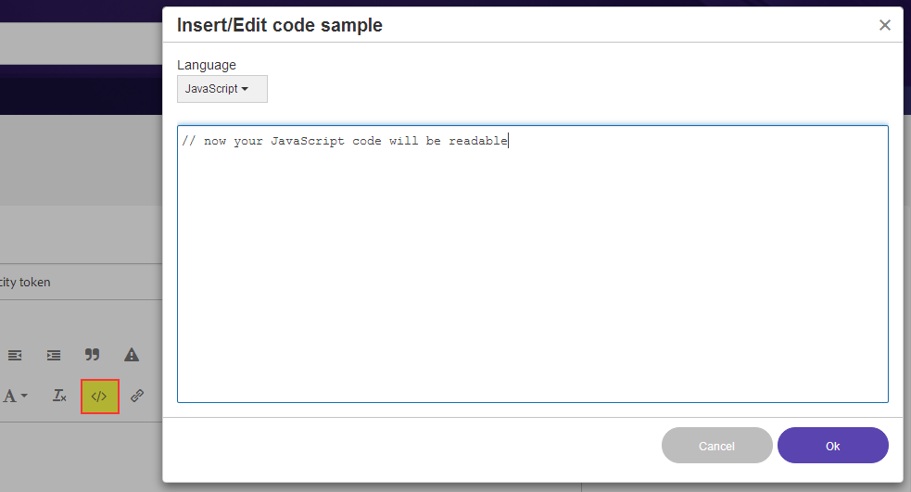Click the increase indent icon
The width and height of the screenshot is (911, 492).
(54, 355)
